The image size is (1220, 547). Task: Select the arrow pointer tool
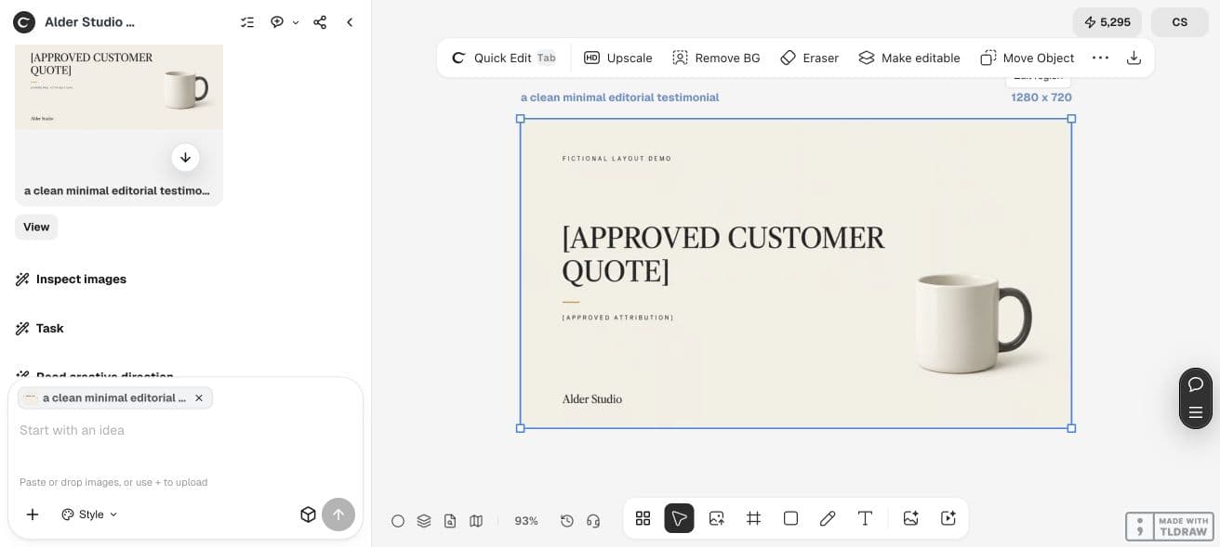tap(679, 518)
